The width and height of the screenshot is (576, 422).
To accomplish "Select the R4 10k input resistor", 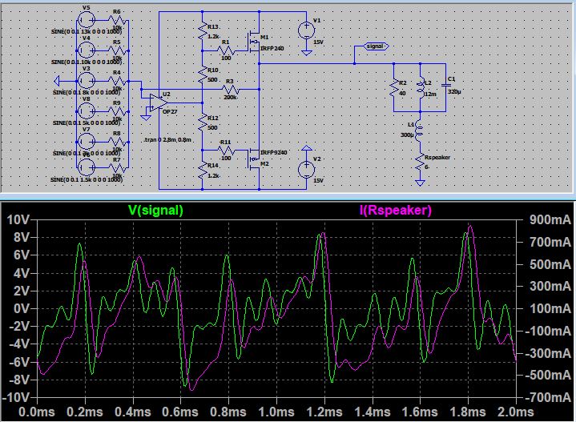I will 117,81.
